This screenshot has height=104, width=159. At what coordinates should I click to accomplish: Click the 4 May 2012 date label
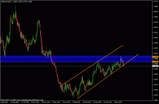tap(118, 102)
